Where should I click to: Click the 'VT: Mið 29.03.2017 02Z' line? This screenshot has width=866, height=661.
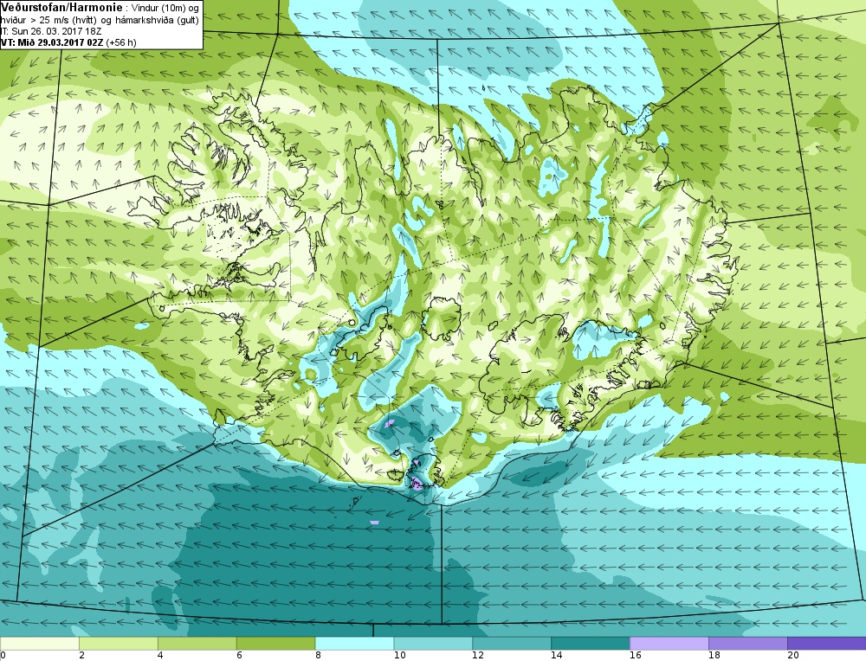(x=52, y=42)
